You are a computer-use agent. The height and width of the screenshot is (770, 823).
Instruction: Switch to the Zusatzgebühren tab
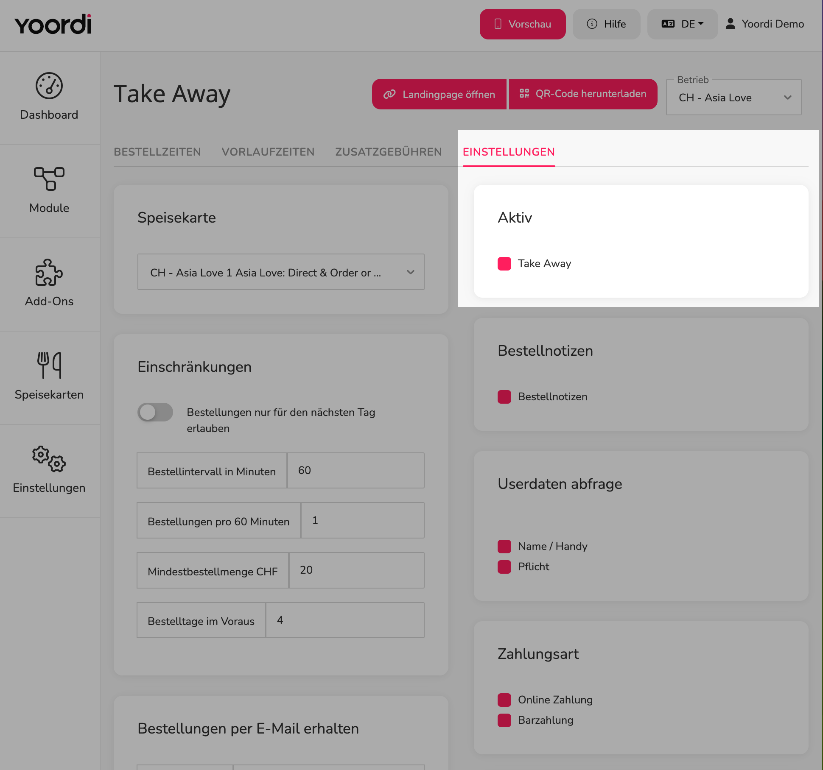389,152
